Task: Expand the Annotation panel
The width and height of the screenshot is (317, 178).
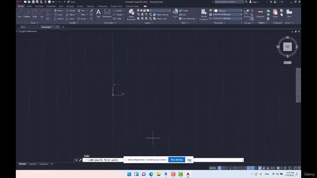Action: [110, 23]
